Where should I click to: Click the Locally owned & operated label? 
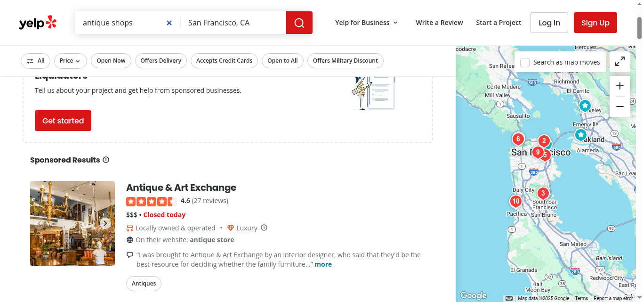click(x=175, y=228)
